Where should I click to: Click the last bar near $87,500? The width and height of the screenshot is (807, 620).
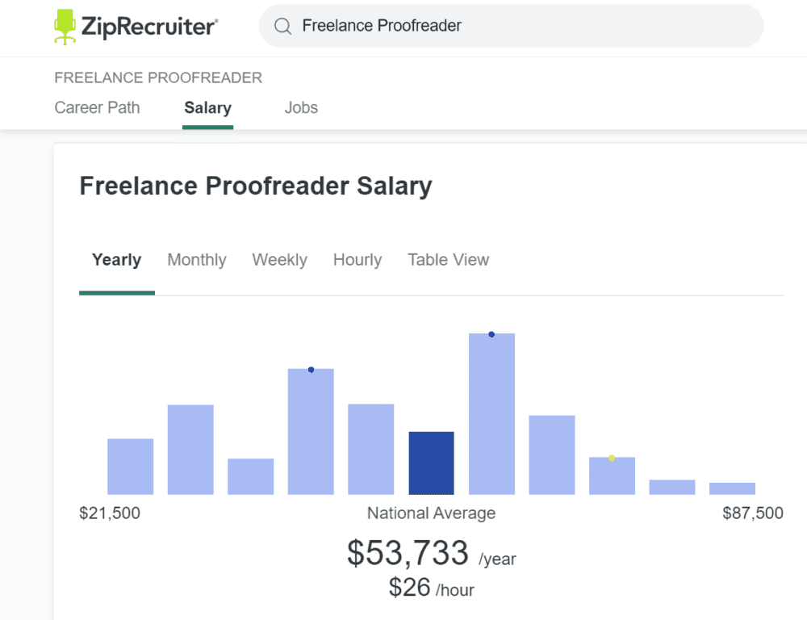[732, 488]
